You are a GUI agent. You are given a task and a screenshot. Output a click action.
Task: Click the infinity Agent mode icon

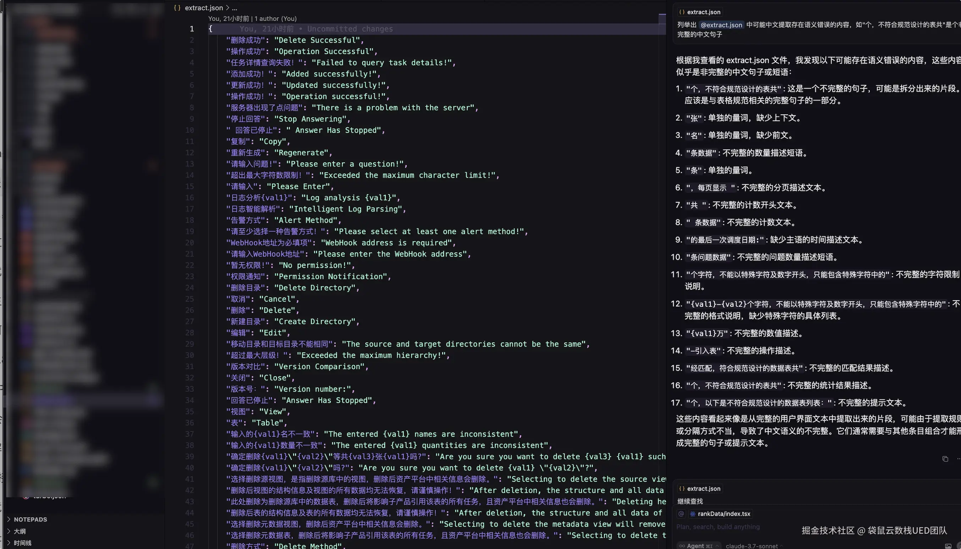point(682,546)
